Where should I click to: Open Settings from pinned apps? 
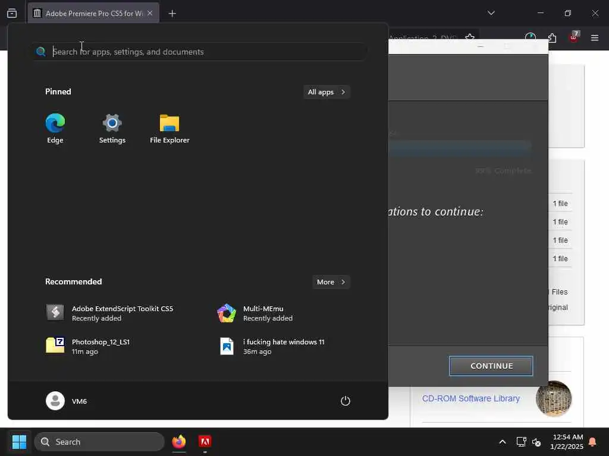tap(112, 128)
